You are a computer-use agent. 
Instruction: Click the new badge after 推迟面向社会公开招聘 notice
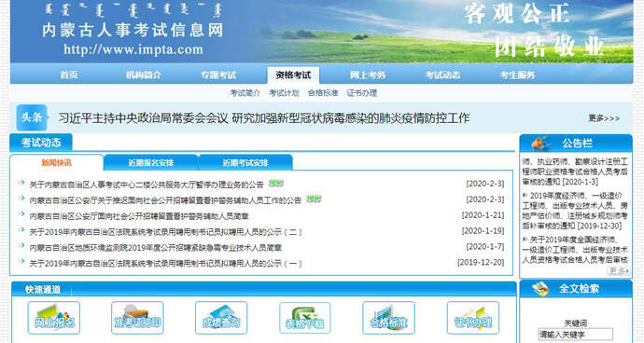click(x=314, y=199)
